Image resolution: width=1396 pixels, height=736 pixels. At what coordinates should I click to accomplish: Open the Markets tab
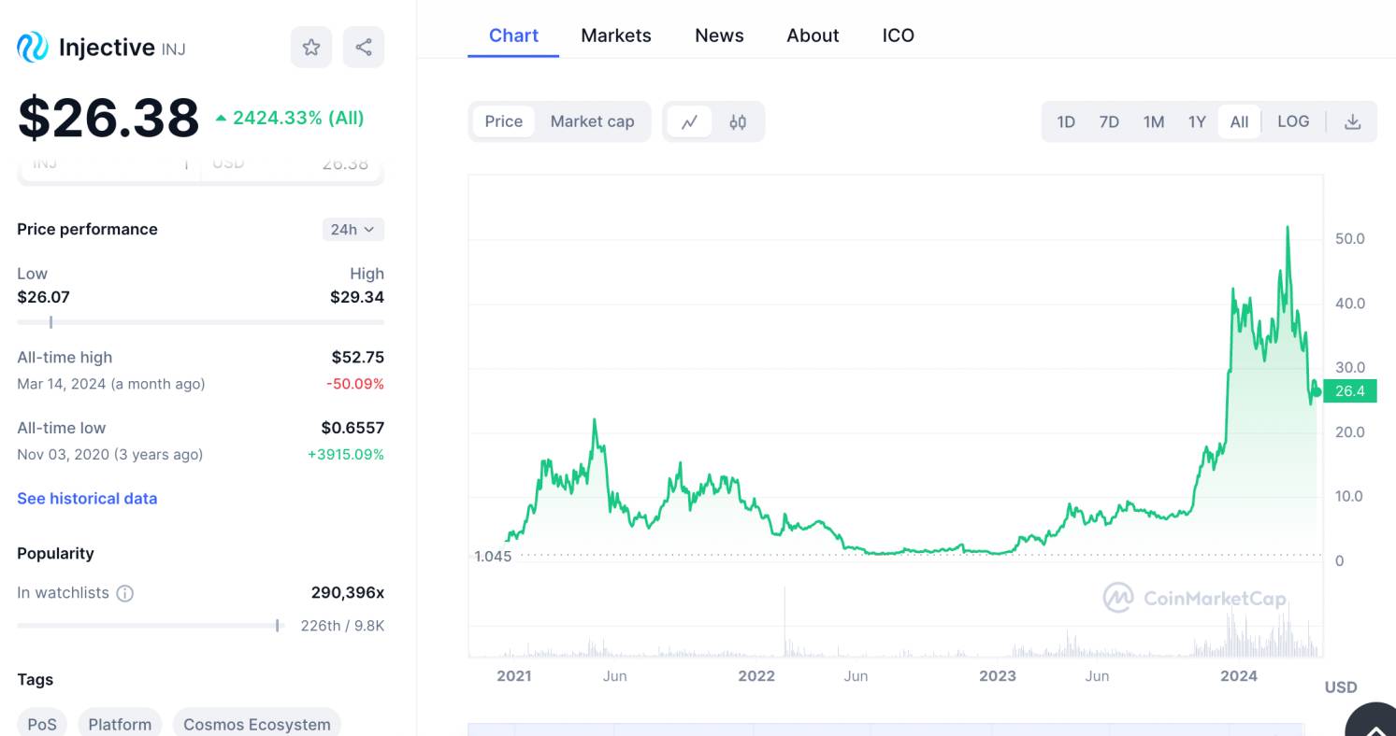[616, 35]
